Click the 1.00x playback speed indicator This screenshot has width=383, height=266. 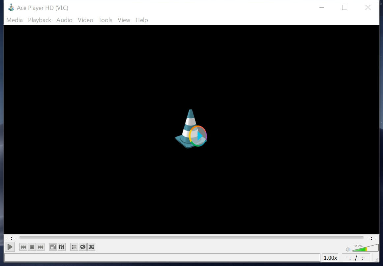[330, 258]
